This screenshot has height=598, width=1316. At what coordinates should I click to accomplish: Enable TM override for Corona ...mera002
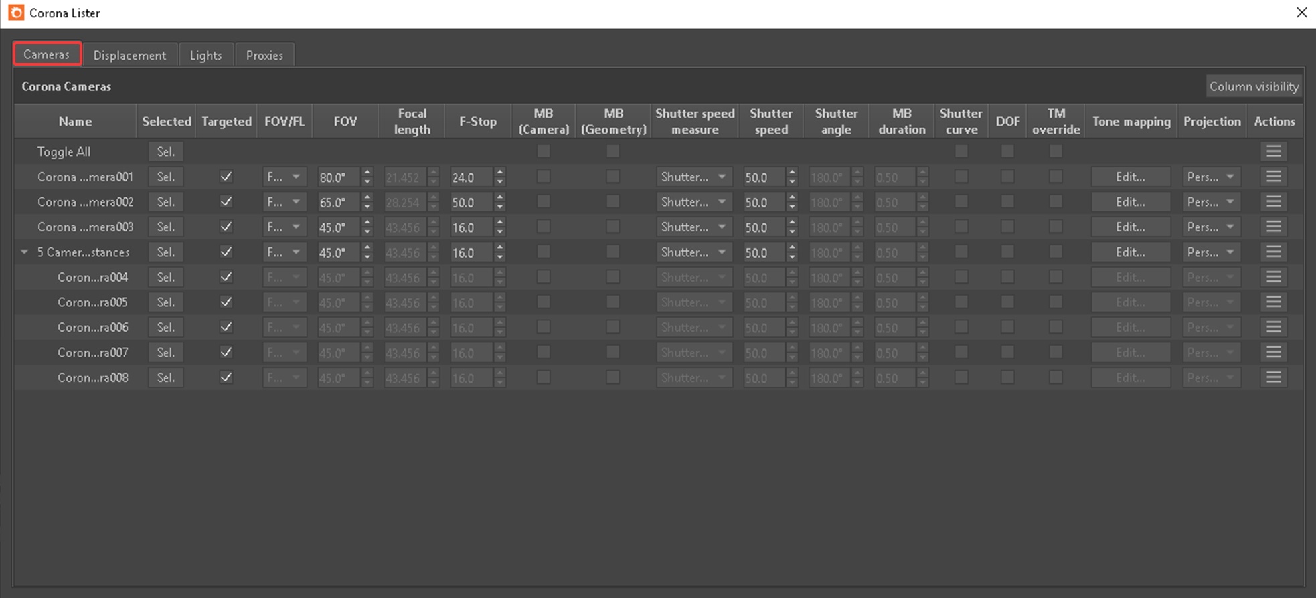pos(1056,202)
